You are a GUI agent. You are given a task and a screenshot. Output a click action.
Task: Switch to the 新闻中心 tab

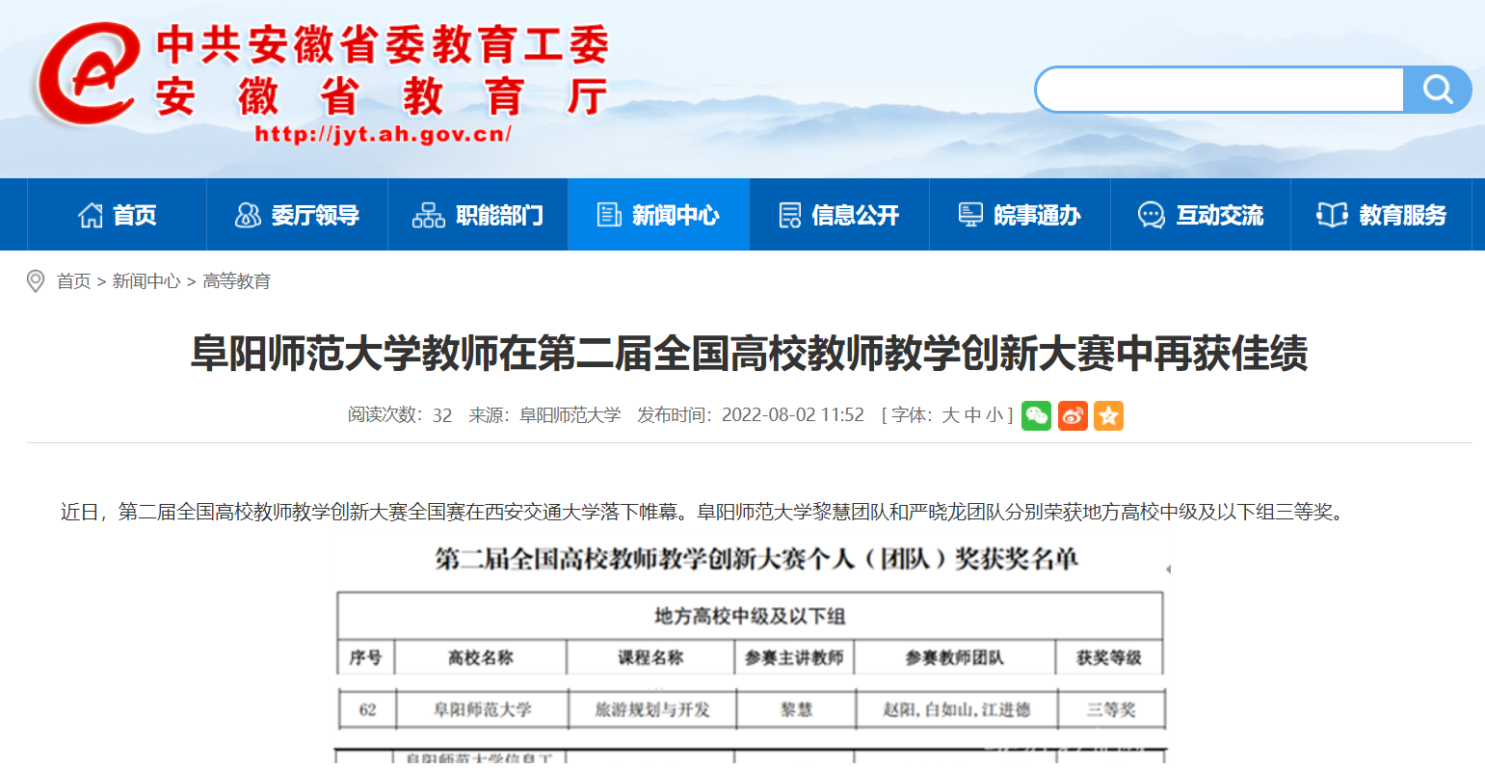(658, 215)
